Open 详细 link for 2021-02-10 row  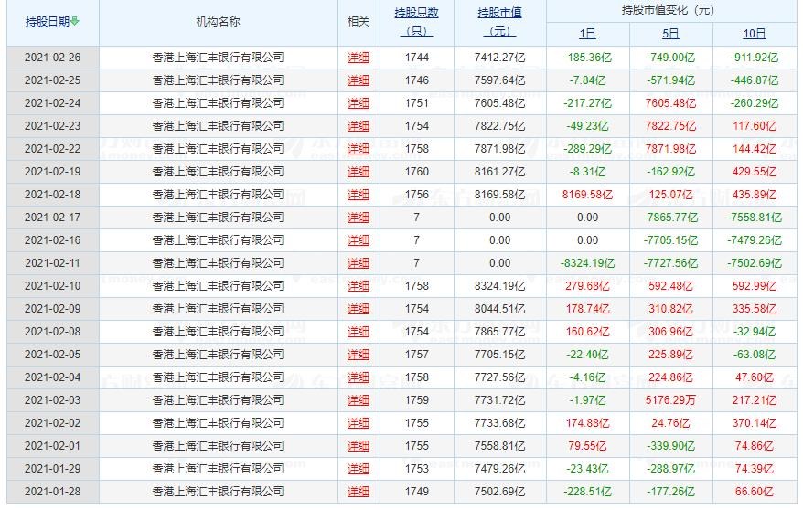click(358, 286)
